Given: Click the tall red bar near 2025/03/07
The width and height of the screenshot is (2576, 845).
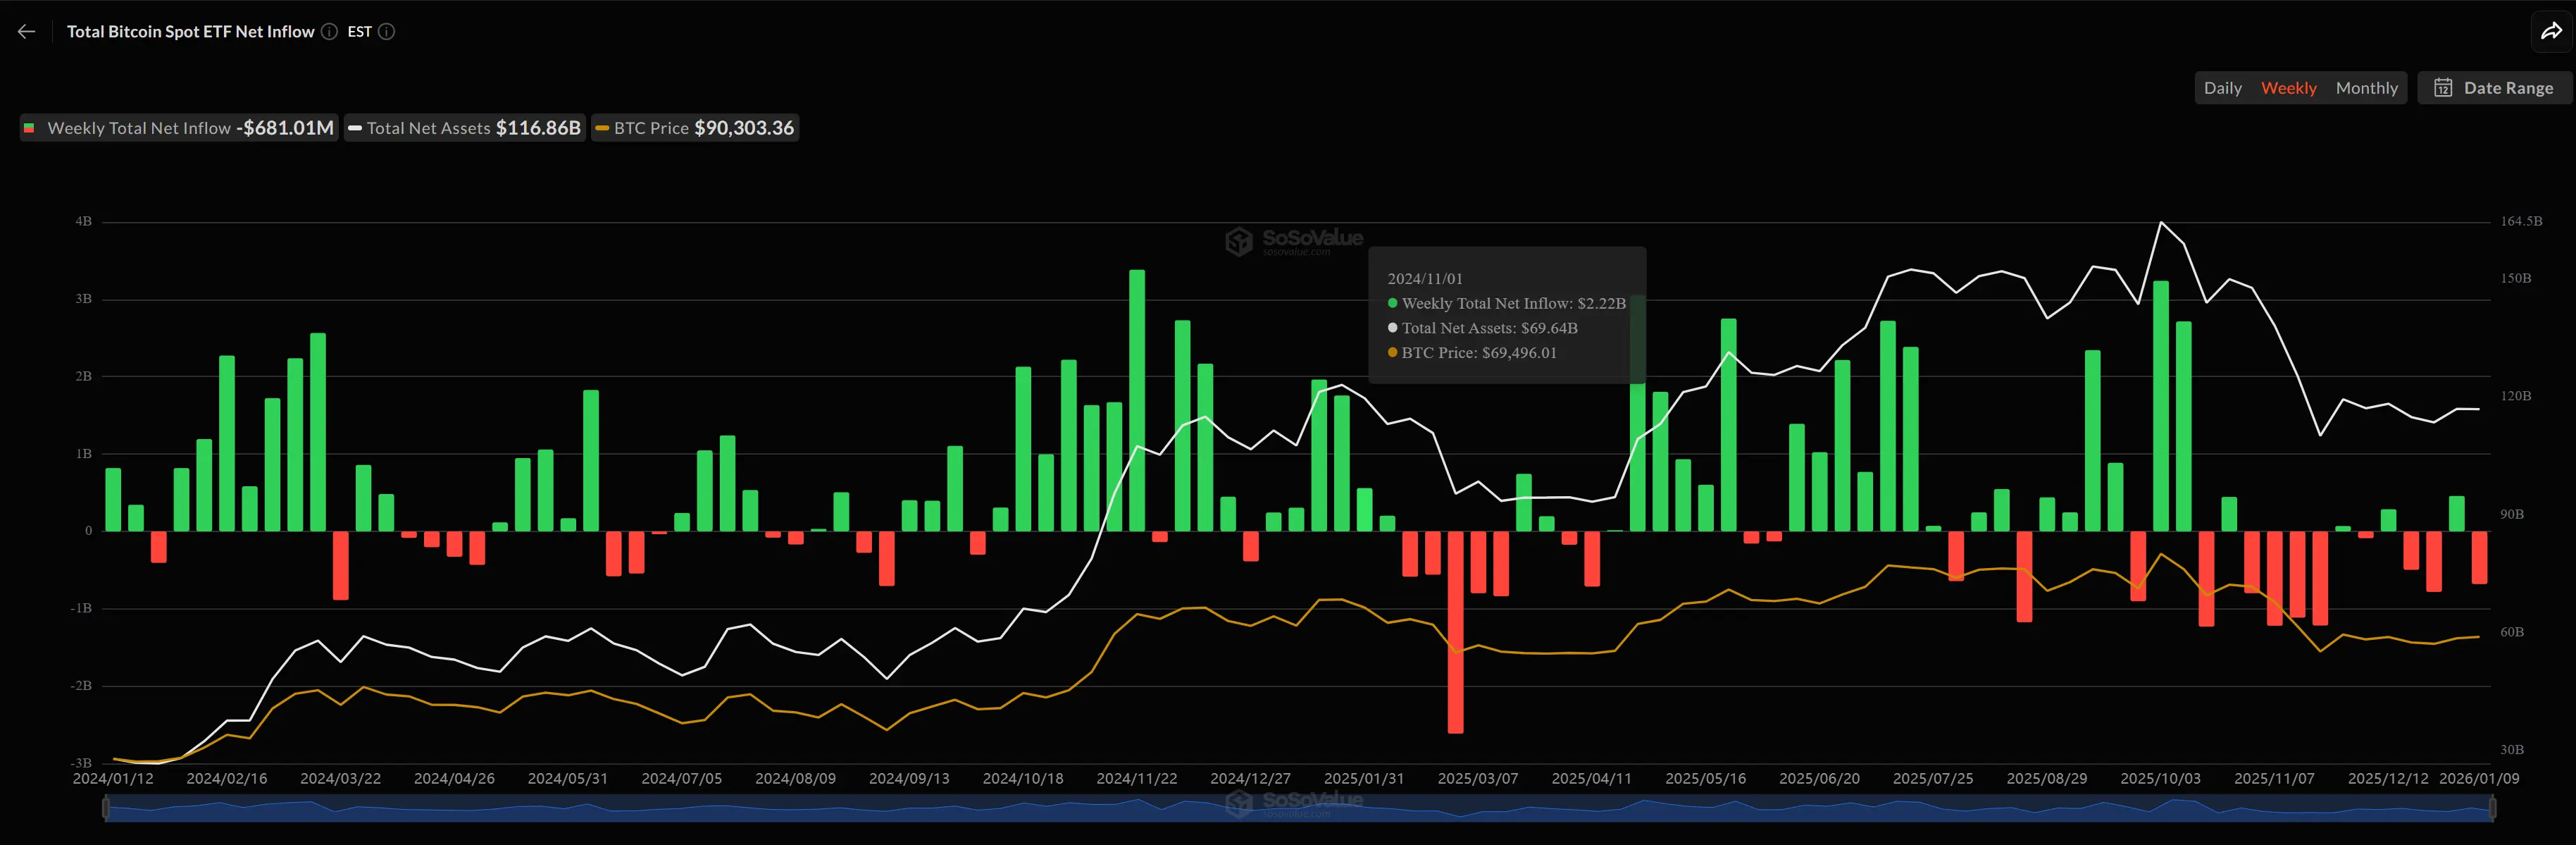Looking at the screenshot, I should click(1455, 630).
